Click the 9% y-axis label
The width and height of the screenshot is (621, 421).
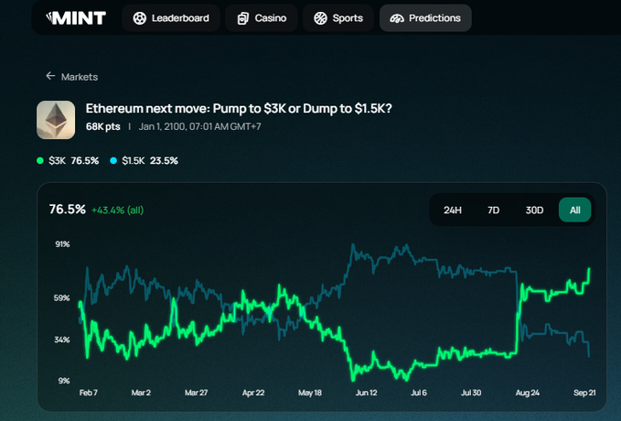click(64, 381)
